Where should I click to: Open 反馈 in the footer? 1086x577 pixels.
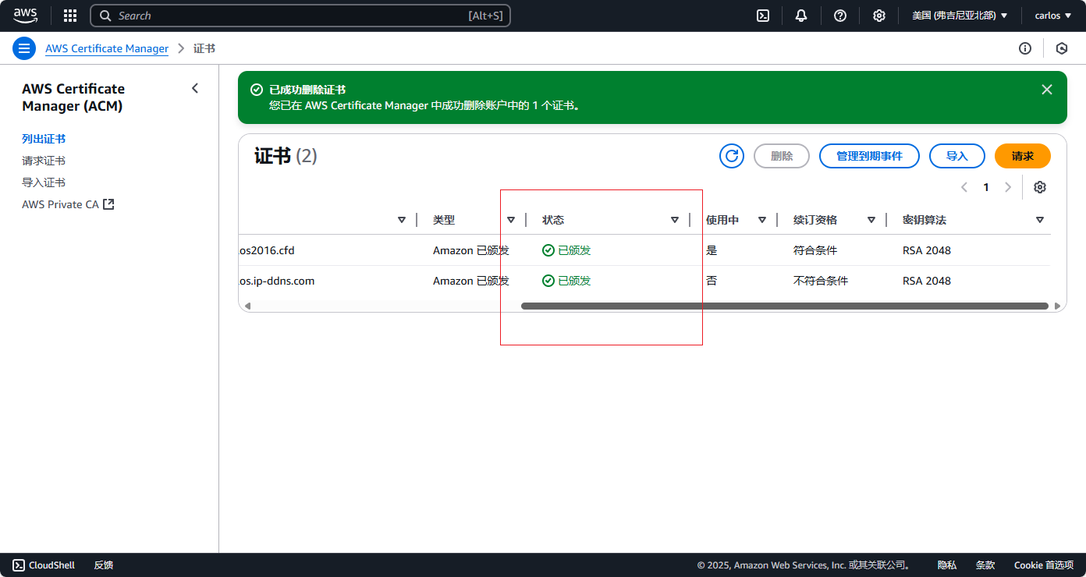104,565
